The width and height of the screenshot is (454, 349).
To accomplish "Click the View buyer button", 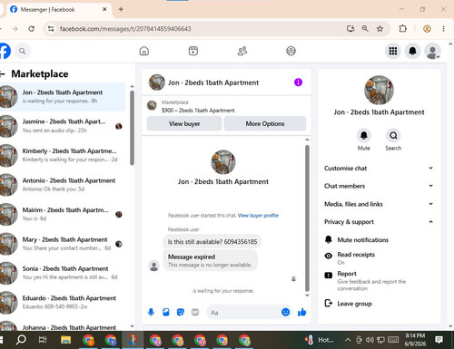I will pos(184,123).
